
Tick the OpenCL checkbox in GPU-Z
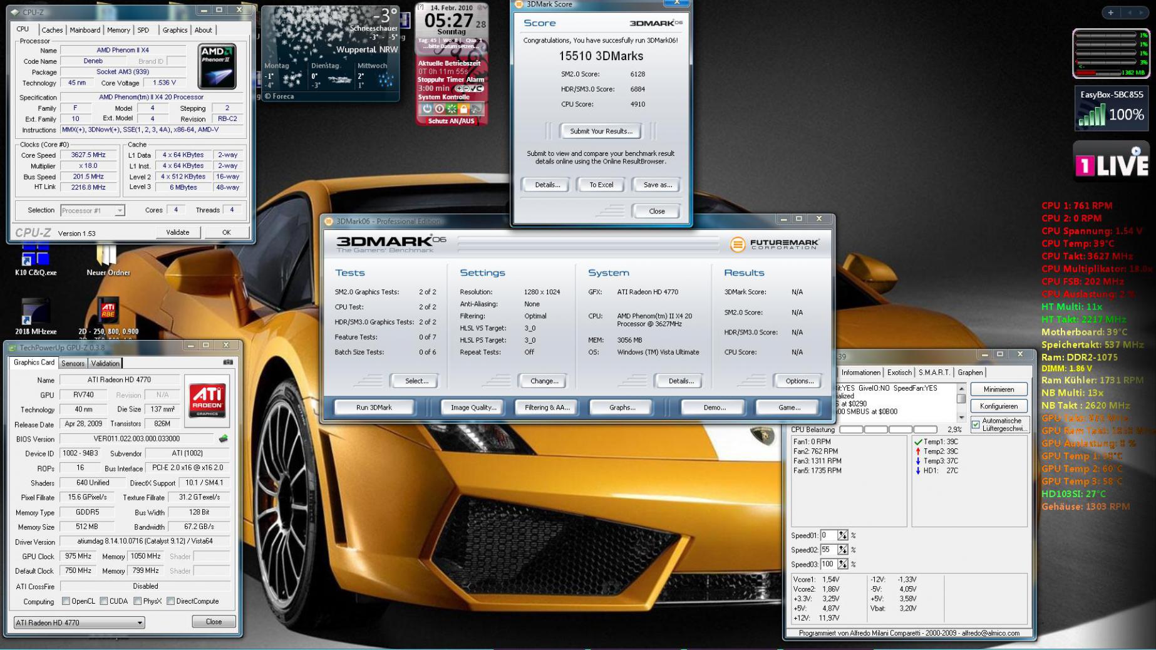click(66, 601)
